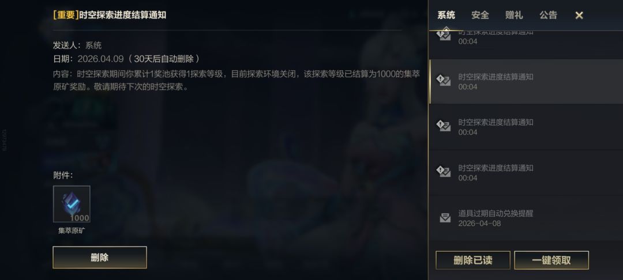
Task: Tap the 集萃原矿 crystal attachment icon
Action: 72,205
